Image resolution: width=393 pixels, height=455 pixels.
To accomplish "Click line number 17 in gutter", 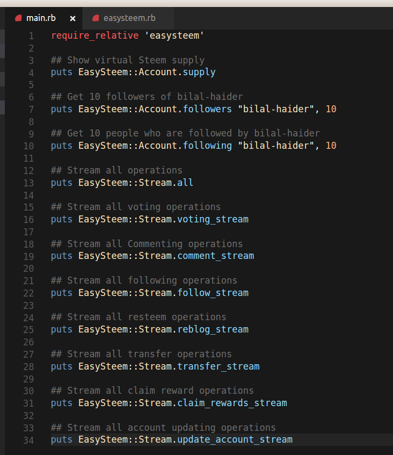I will tap(28, 232).
